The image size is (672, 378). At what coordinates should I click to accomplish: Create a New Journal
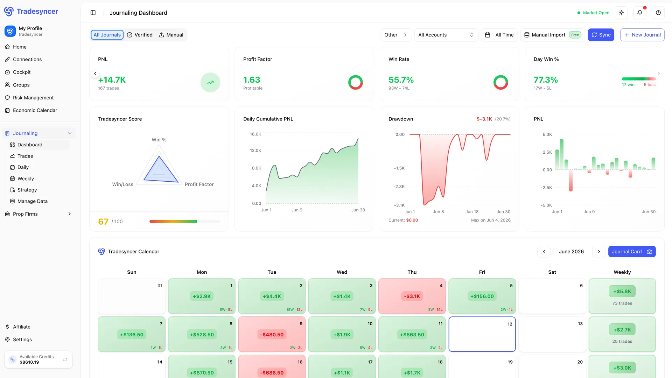coord(642,35)
